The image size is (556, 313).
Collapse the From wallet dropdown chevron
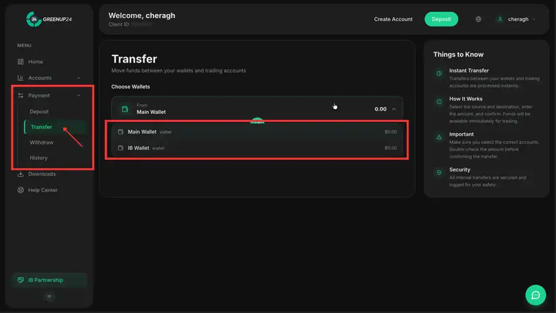(394, 109)
